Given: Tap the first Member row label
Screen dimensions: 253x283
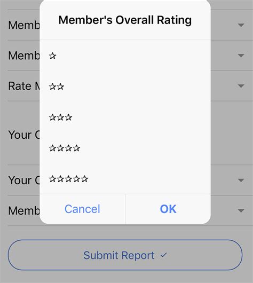Looking at the screenshot, I should pyautogui.click(x=24, y=25).
